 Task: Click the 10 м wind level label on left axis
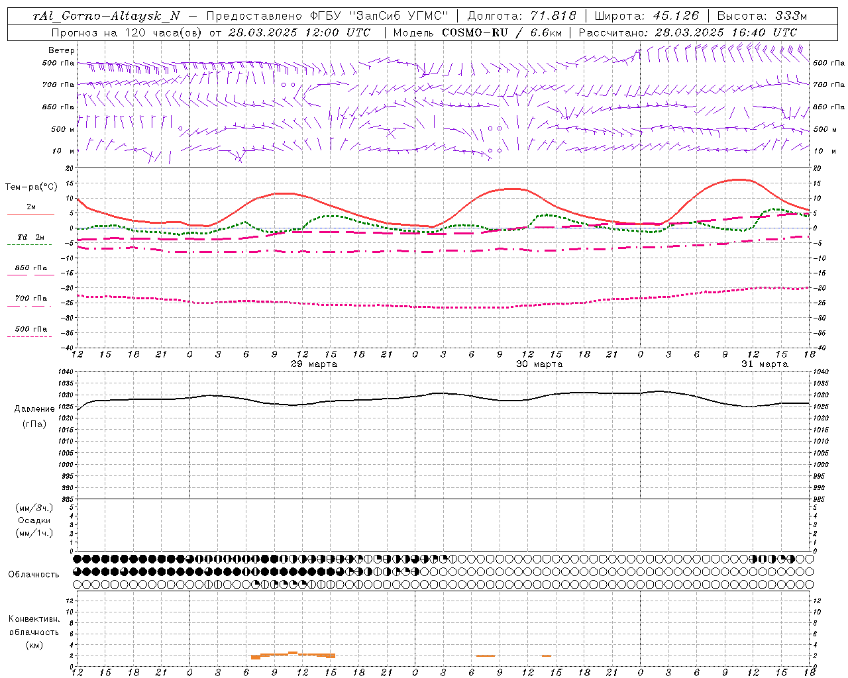point(64,152)
